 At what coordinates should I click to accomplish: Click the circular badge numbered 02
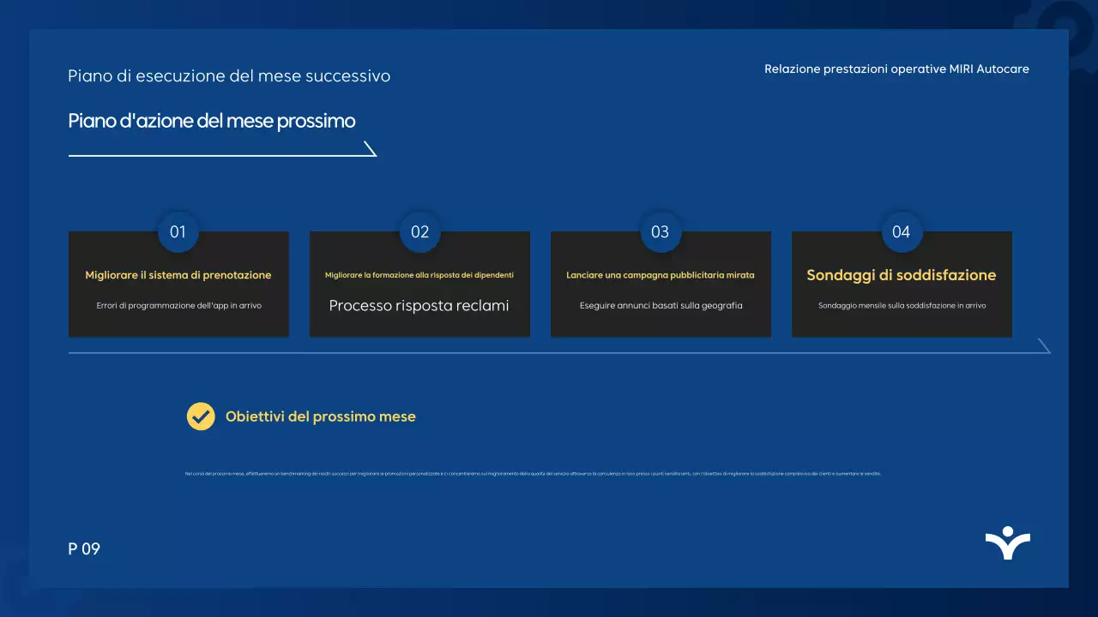coord(419,231)
